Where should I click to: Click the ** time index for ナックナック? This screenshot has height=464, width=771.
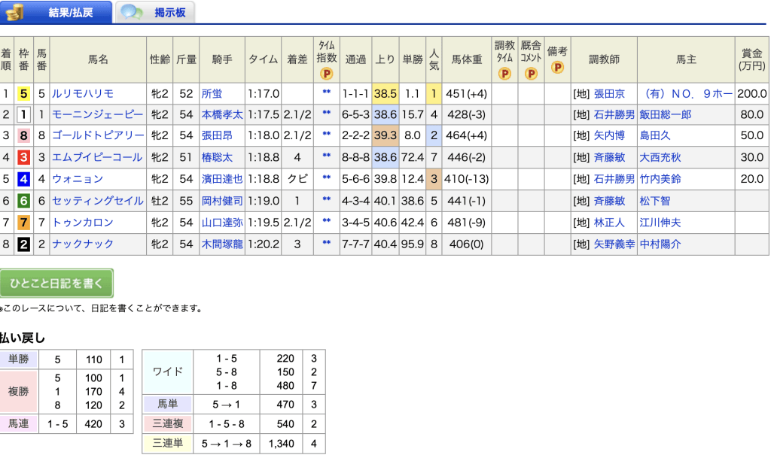[327, 243]
